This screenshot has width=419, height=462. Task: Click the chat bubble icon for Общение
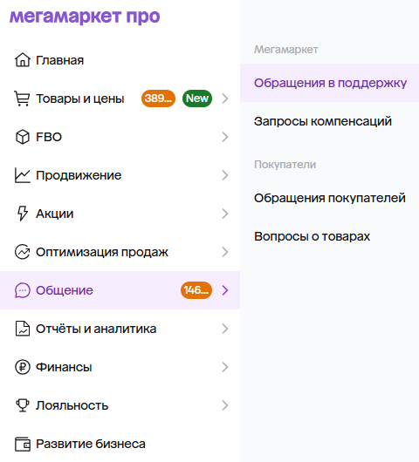[x=23, y=290]
